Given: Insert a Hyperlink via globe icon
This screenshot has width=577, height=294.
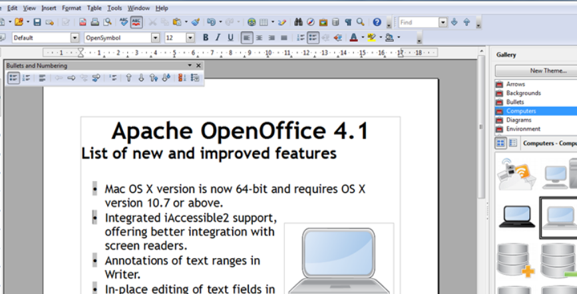Looking at the screenshot, I should 252,23.
